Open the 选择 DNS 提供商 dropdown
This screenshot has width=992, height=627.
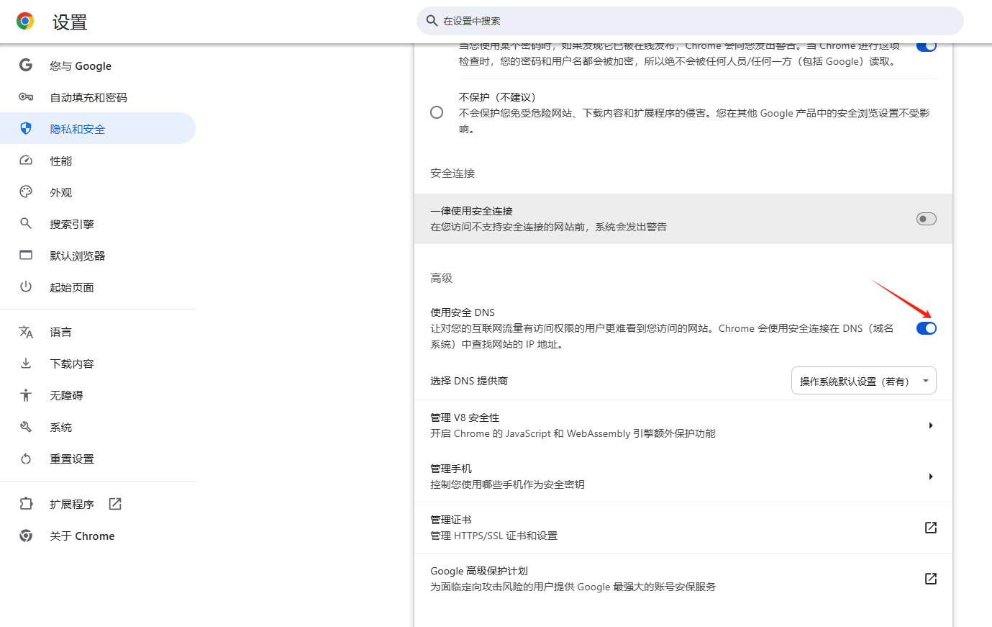pos(864,381)
